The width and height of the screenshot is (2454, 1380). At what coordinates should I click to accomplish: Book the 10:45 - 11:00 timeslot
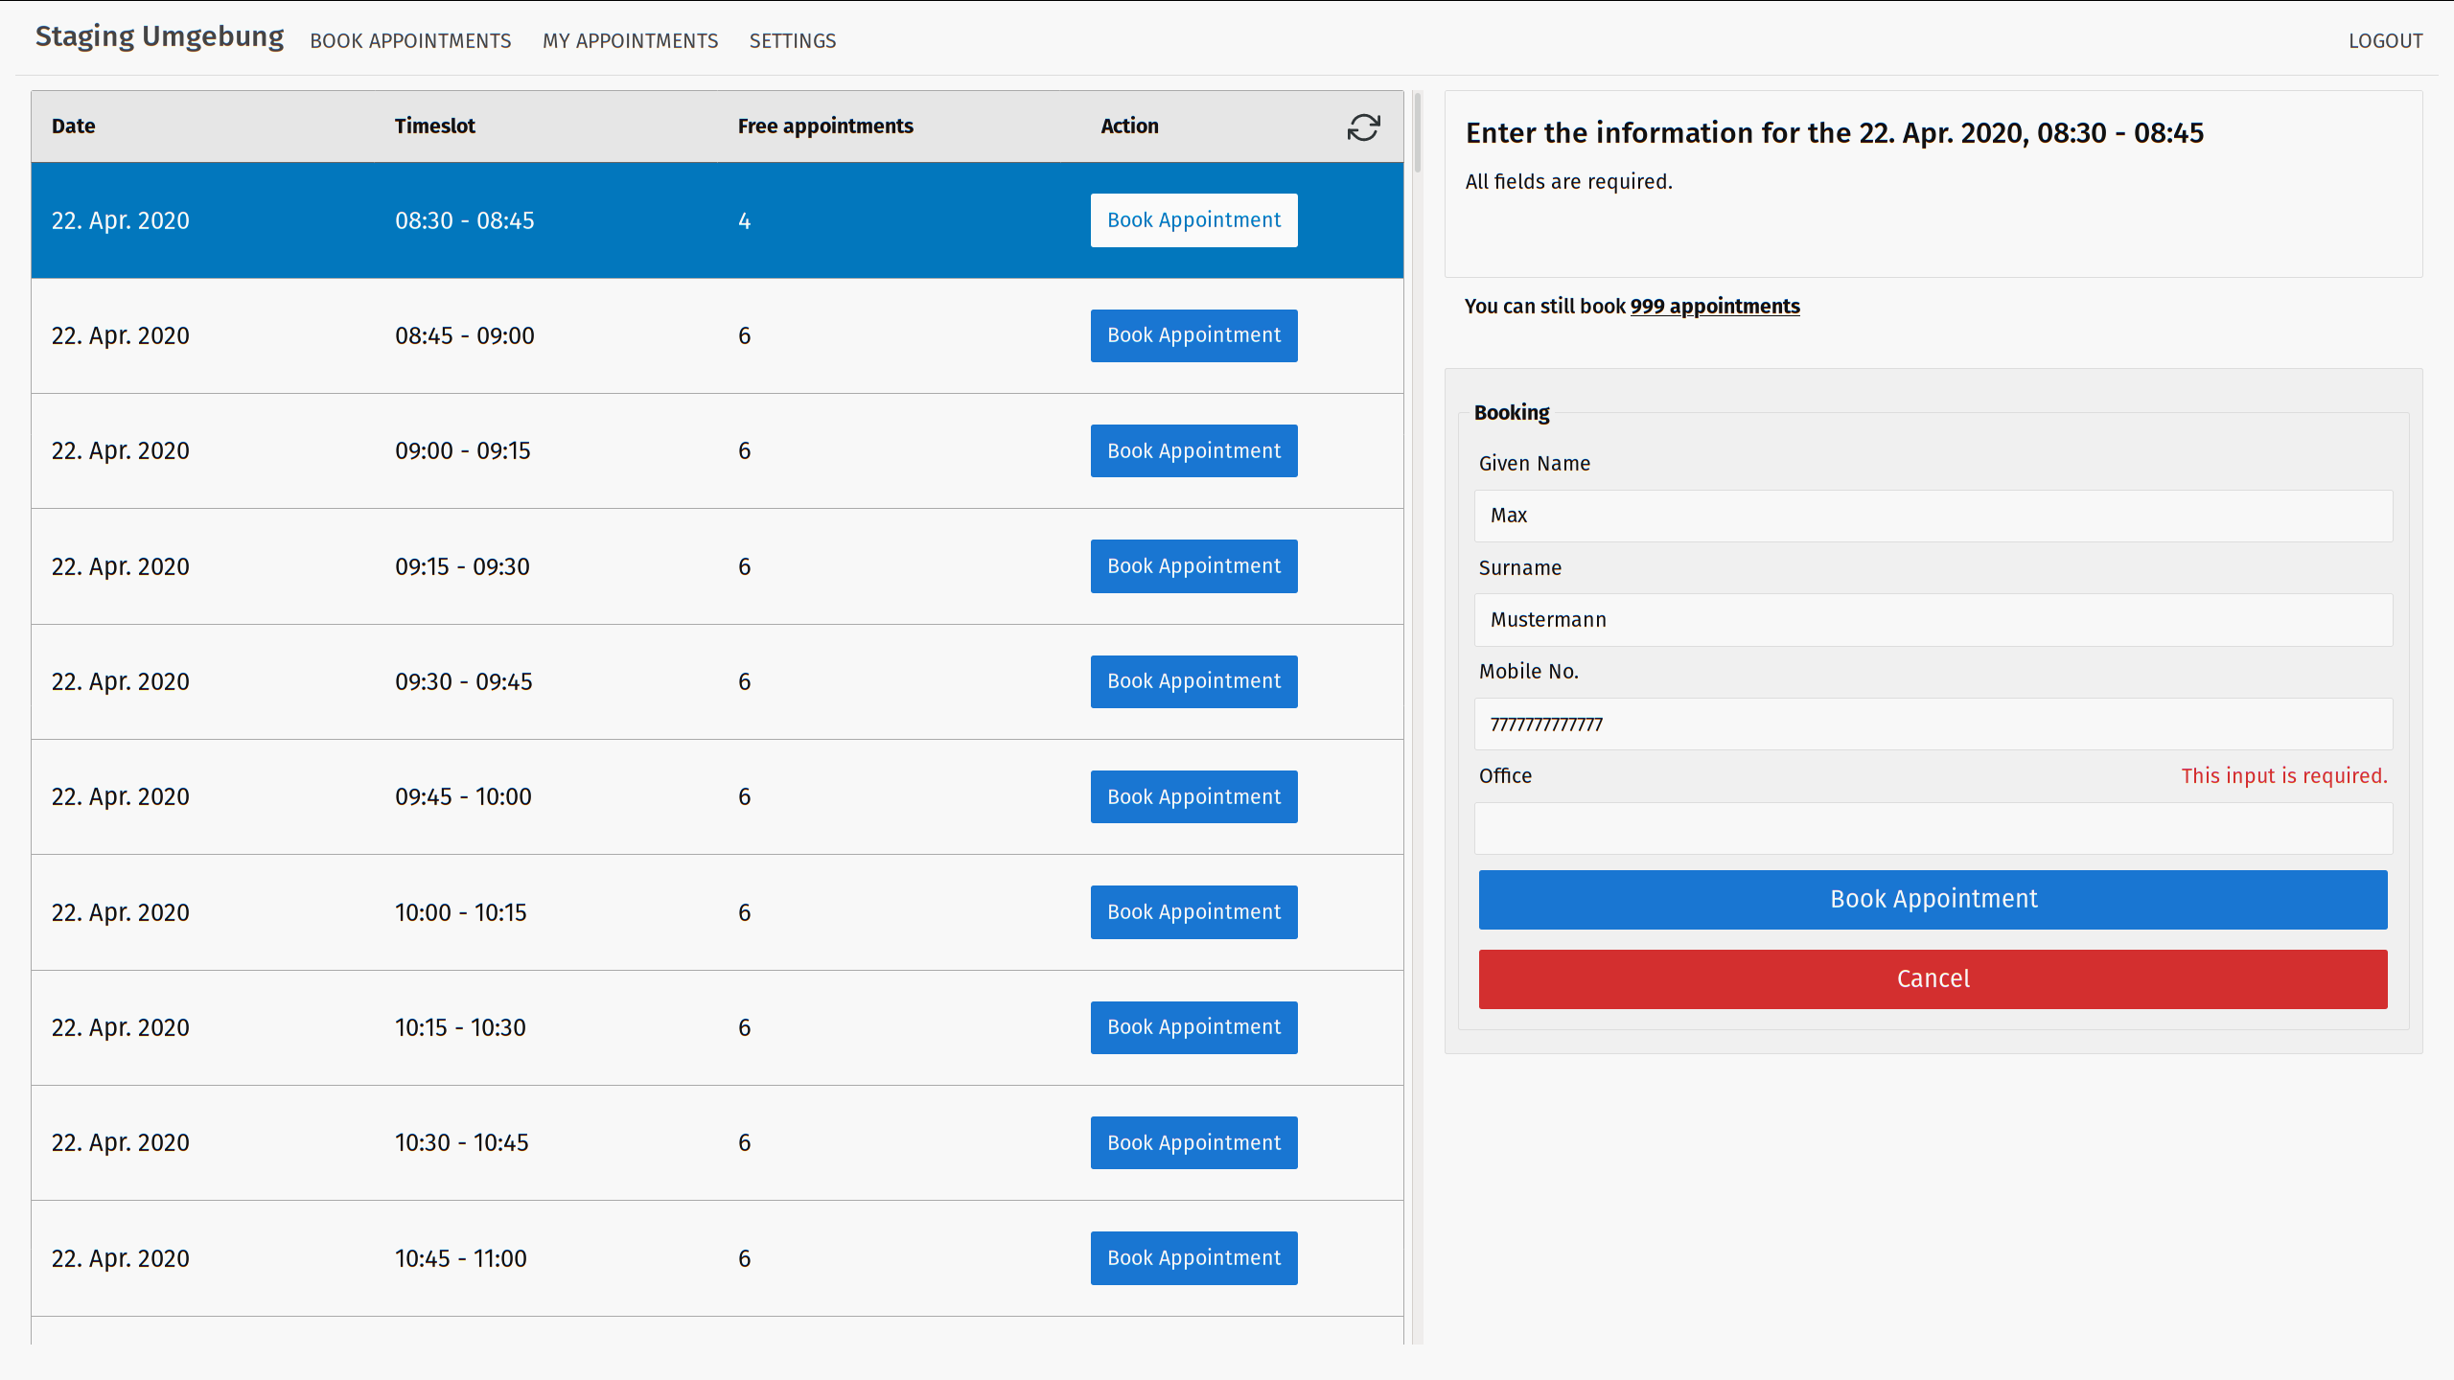1193,1258
